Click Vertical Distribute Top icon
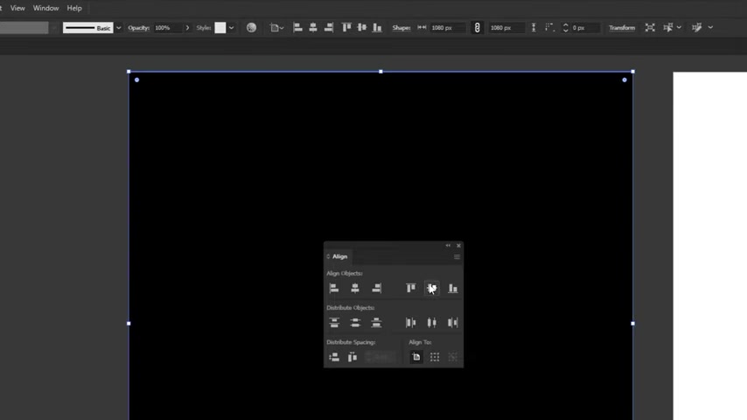The height and width of the screenshot is (420, 747). pyautogui.click(x=334, y=323)
